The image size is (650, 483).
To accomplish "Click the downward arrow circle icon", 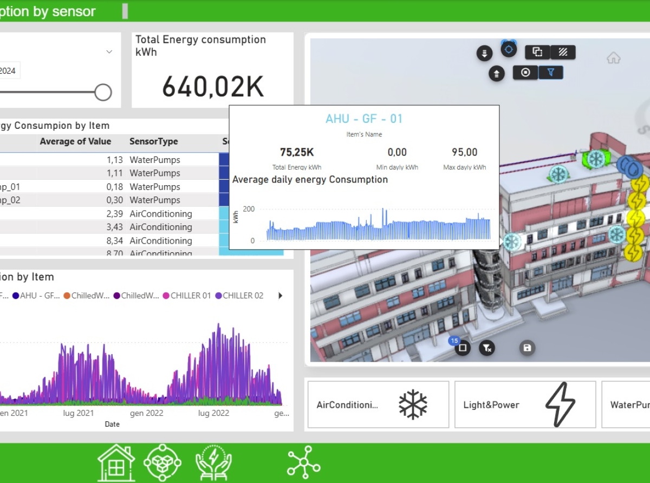I will (484, 53).
